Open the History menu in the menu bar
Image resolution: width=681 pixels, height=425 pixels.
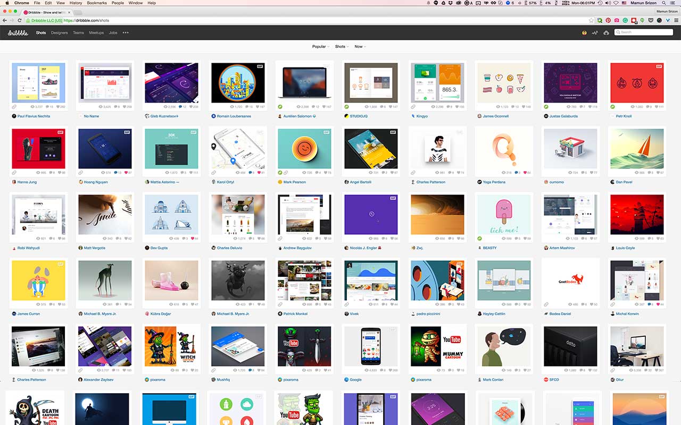pyautogui.click(x=76, y=3)
